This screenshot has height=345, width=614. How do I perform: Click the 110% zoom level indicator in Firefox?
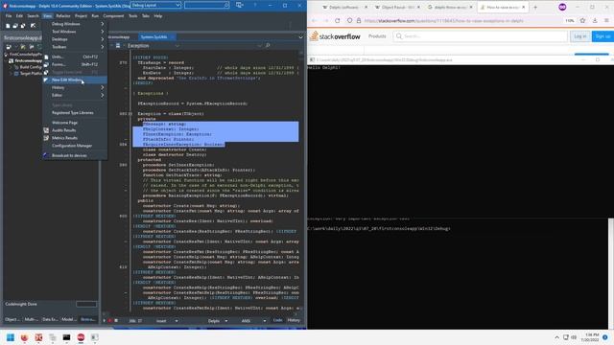(569, 20)
